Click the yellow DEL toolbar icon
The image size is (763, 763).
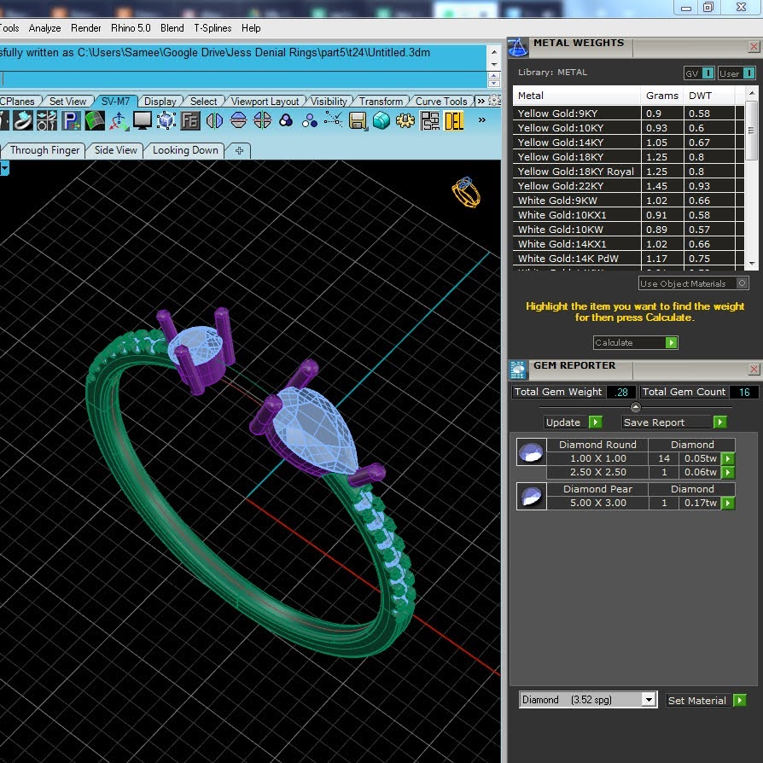453,120
